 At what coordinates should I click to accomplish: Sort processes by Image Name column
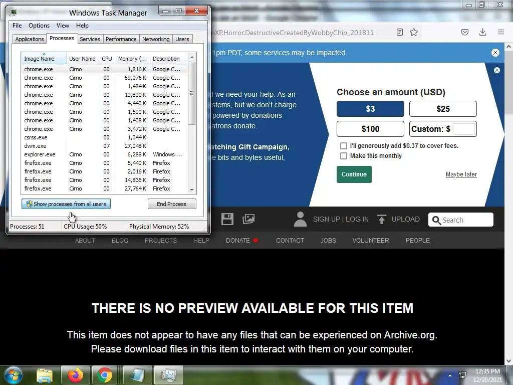coord(44,59)
